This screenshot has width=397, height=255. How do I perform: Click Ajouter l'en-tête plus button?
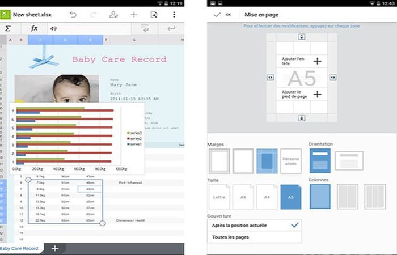click(x=318, y=61)
